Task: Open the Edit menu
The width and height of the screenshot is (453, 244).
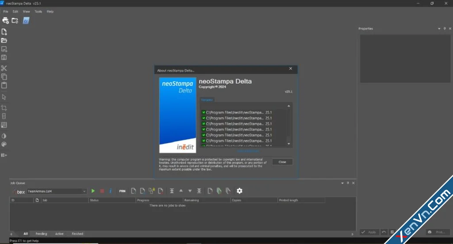Action: tap(15, 11)
